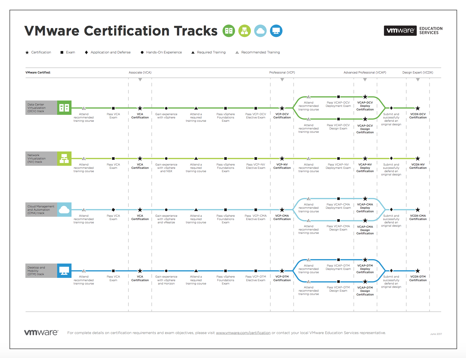This screenshot has height=358, width=466.
Task: Click the 'VCDX-DTM Certification' text
Action: tap(418, 278)
